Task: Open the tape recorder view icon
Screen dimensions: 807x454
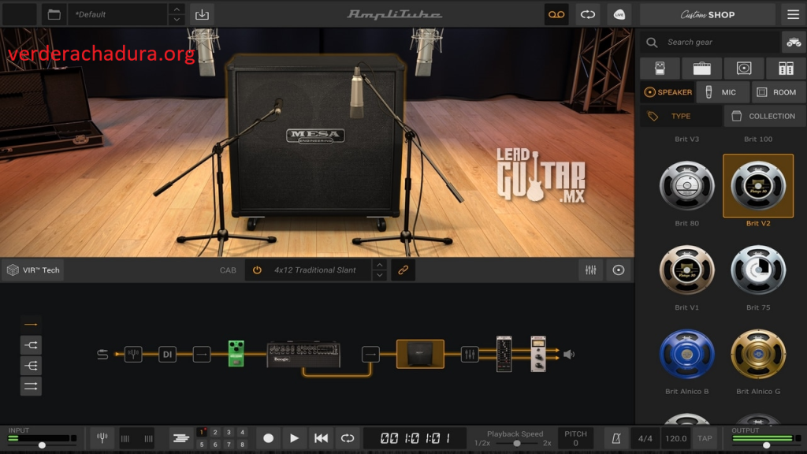Action: [x=556, y=14]
